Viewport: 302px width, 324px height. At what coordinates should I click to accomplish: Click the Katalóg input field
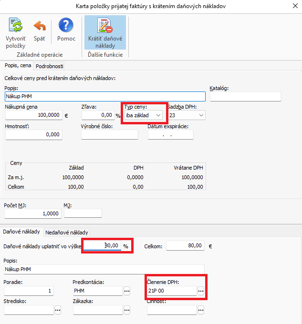coord(245,97)
